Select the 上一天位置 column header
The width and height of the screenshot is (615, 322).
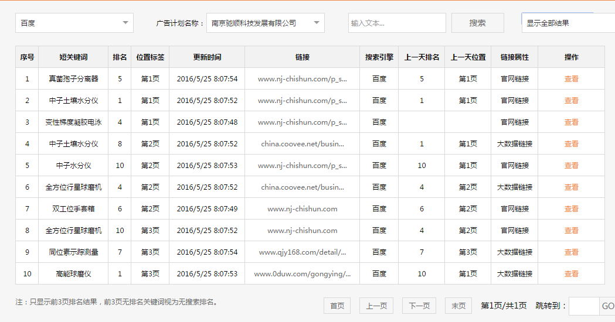tap(468, 57)
